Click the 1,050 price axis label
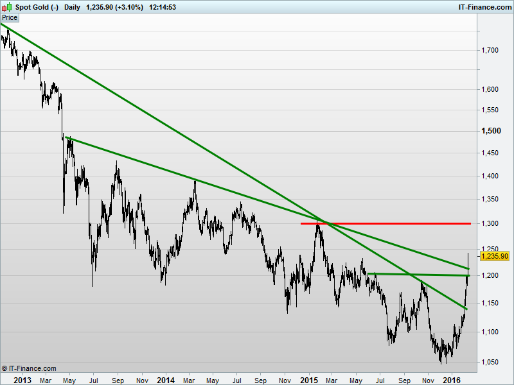This screenshot has height=385, width=514. [x=490, y=362]
